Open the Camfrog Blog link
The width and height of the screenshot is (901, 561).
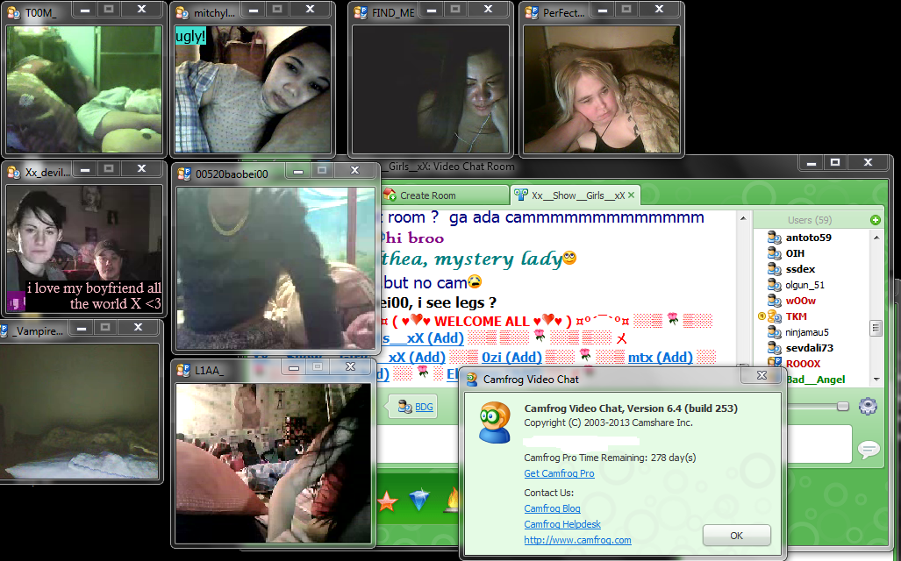tap(552, 508)
